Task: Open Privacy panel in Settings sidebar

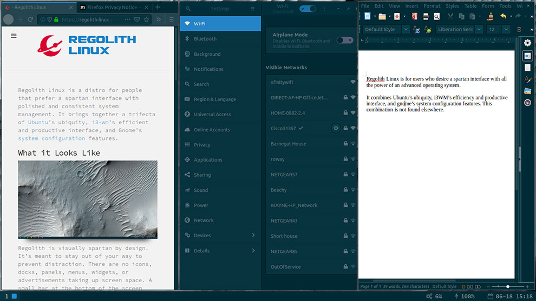Action: (x=220, y=145)
